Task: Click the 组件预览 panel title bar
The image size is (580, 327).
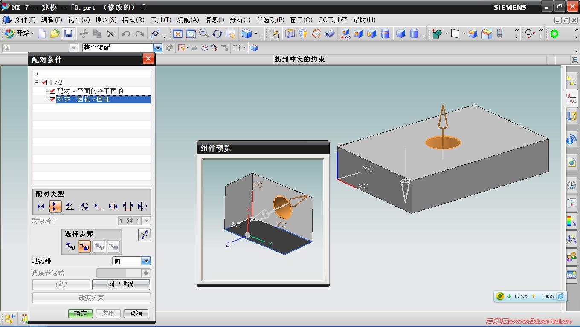Action: [263, 148]
